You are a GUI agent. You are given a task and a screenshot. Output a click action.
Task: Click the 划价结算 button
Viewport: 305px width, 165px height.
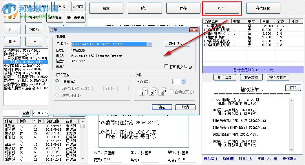[x=225, y=77]
